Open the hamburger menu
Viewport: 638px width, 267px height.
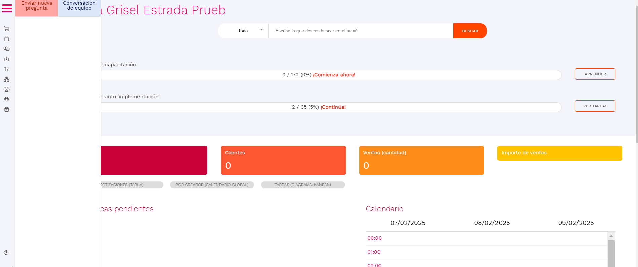(7, 8)
